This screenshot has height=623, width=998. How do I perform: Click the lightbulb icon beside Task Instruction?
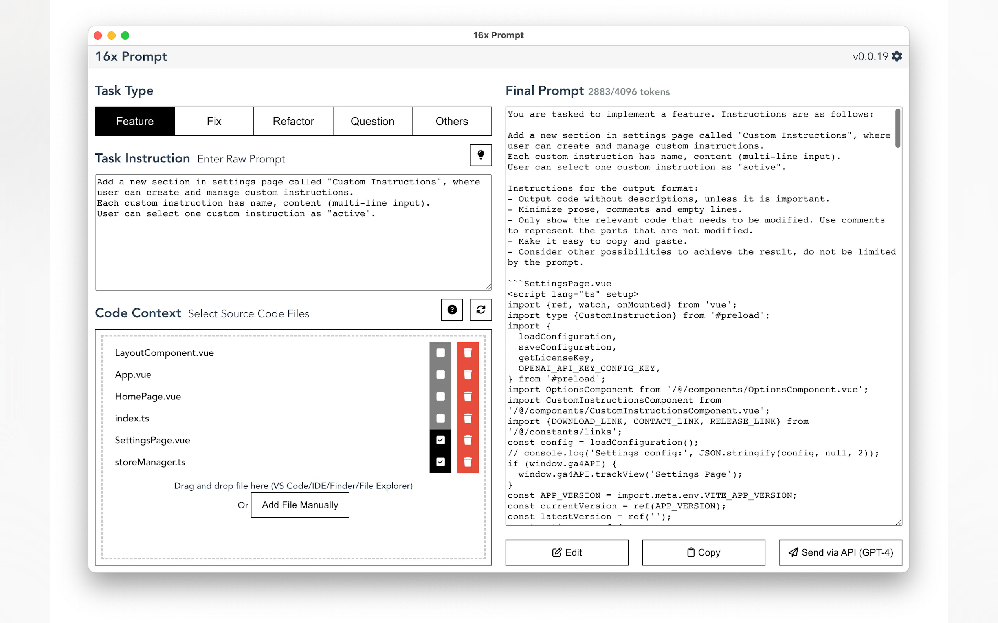(480, 155)
